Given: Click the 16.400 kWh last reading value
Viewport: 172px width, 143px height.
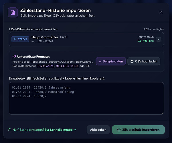Looking at the screenshot, I should tap(146, 41).
